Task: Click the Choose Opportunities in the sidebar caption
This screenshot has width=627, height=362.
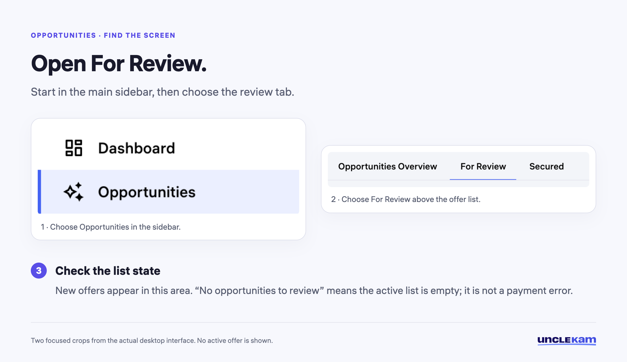Action: [x=111, y=227]
